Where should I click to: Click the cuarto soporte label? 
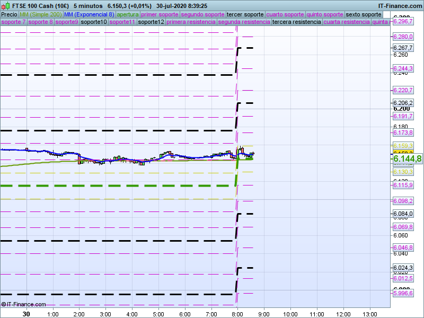pyautogui.click(x=285, y=14)
